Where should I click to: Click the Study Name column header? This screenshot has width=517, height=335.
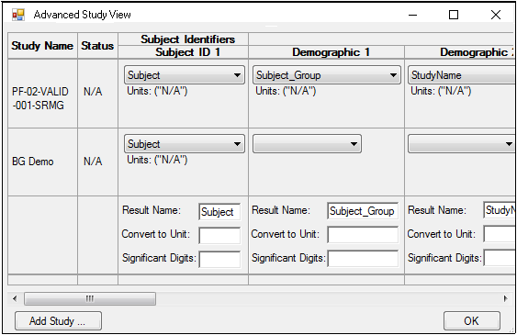point(42,46)
